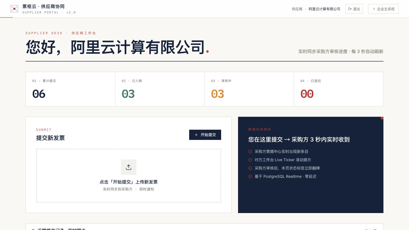The image size is (409, 230).
Task: Click SUPPLIER PORTAL · v2.0 subtitle
Action: point(49,12)
